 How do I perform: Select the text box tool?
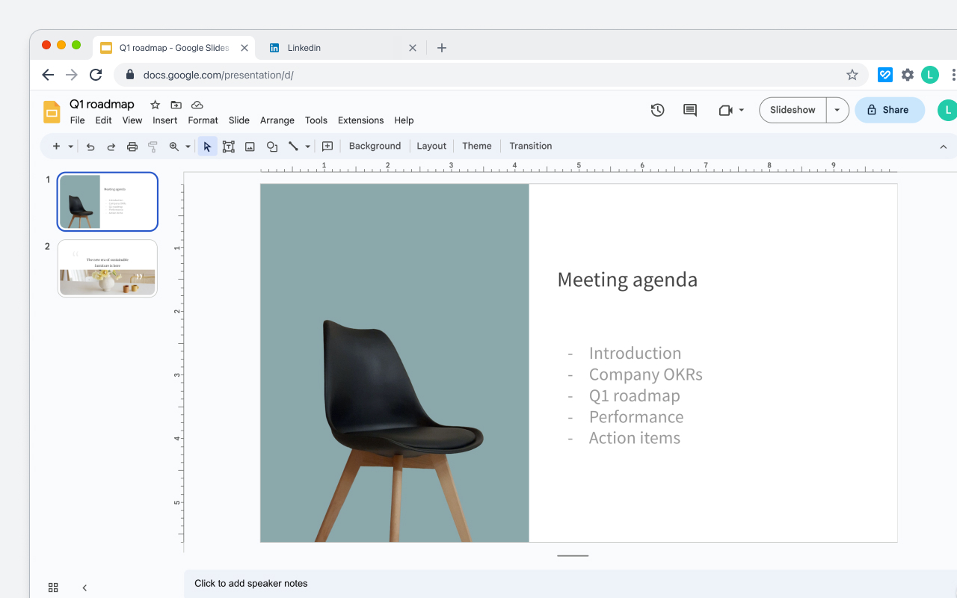coord(229,147)
